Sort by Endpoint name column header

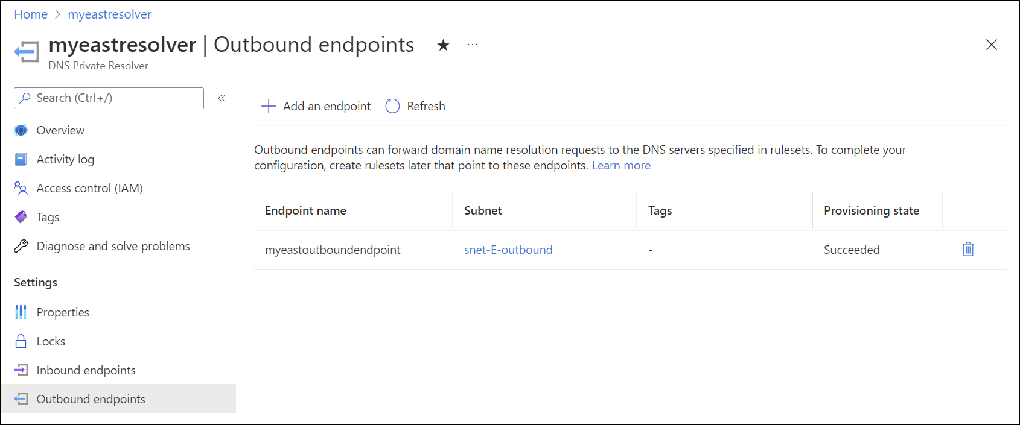(305, 210)
